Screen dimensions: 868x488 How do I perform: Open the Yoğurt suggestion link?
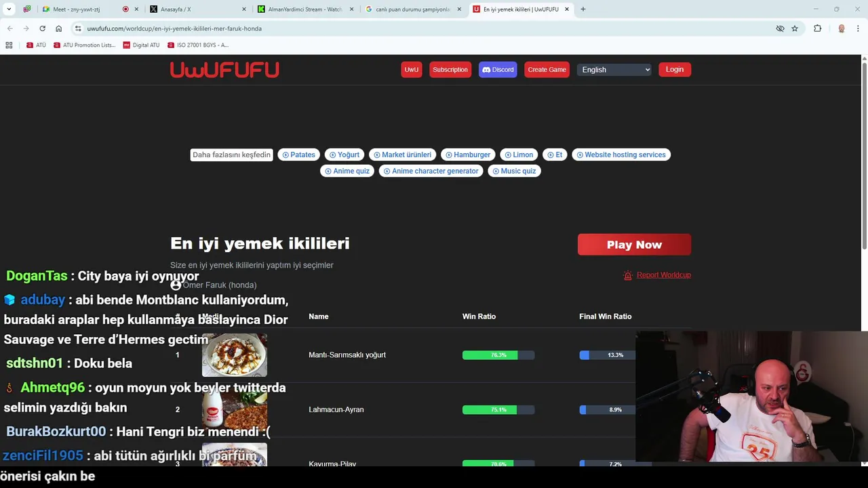pos(344,155)
